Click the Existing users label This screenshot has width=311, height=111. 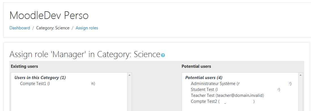24,66
